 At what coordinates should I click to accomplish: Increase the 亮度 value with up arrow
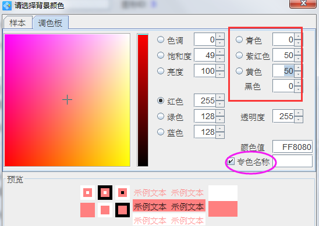tap(220, 68)
